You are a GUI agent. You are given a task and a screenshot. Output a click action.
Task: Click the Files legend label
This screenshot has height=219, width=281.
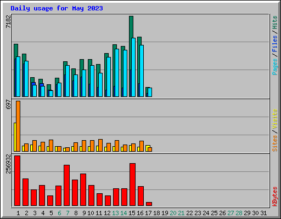pyautogui.click(x=275, y=43)
